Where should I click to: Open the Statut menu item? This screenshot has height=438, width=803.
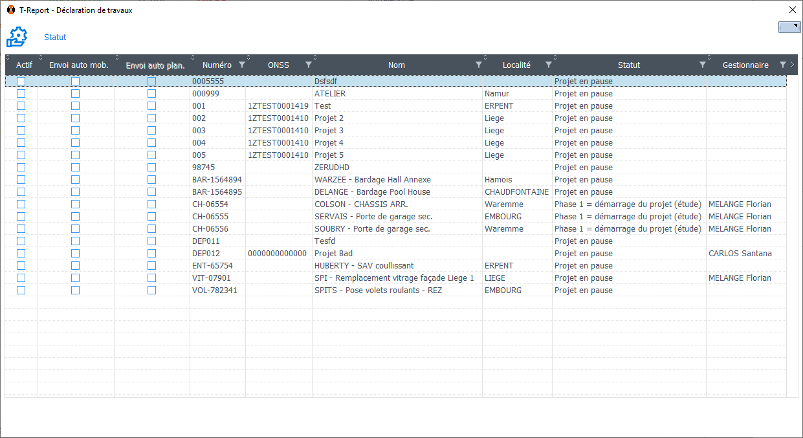[55, 38]
